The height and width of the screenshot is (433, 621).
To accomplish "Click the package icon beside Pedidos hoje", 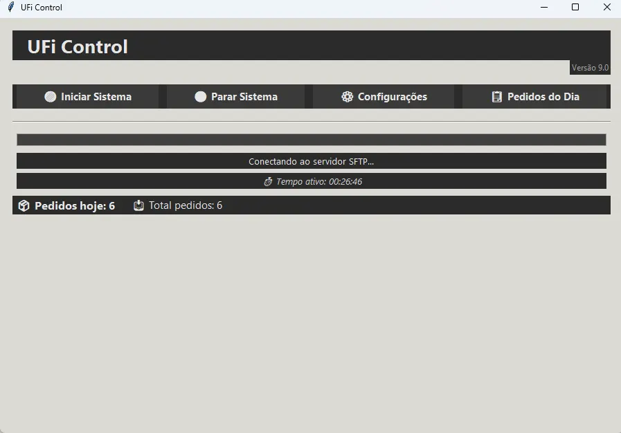I will pyautogui.click(x=25, y=205).
